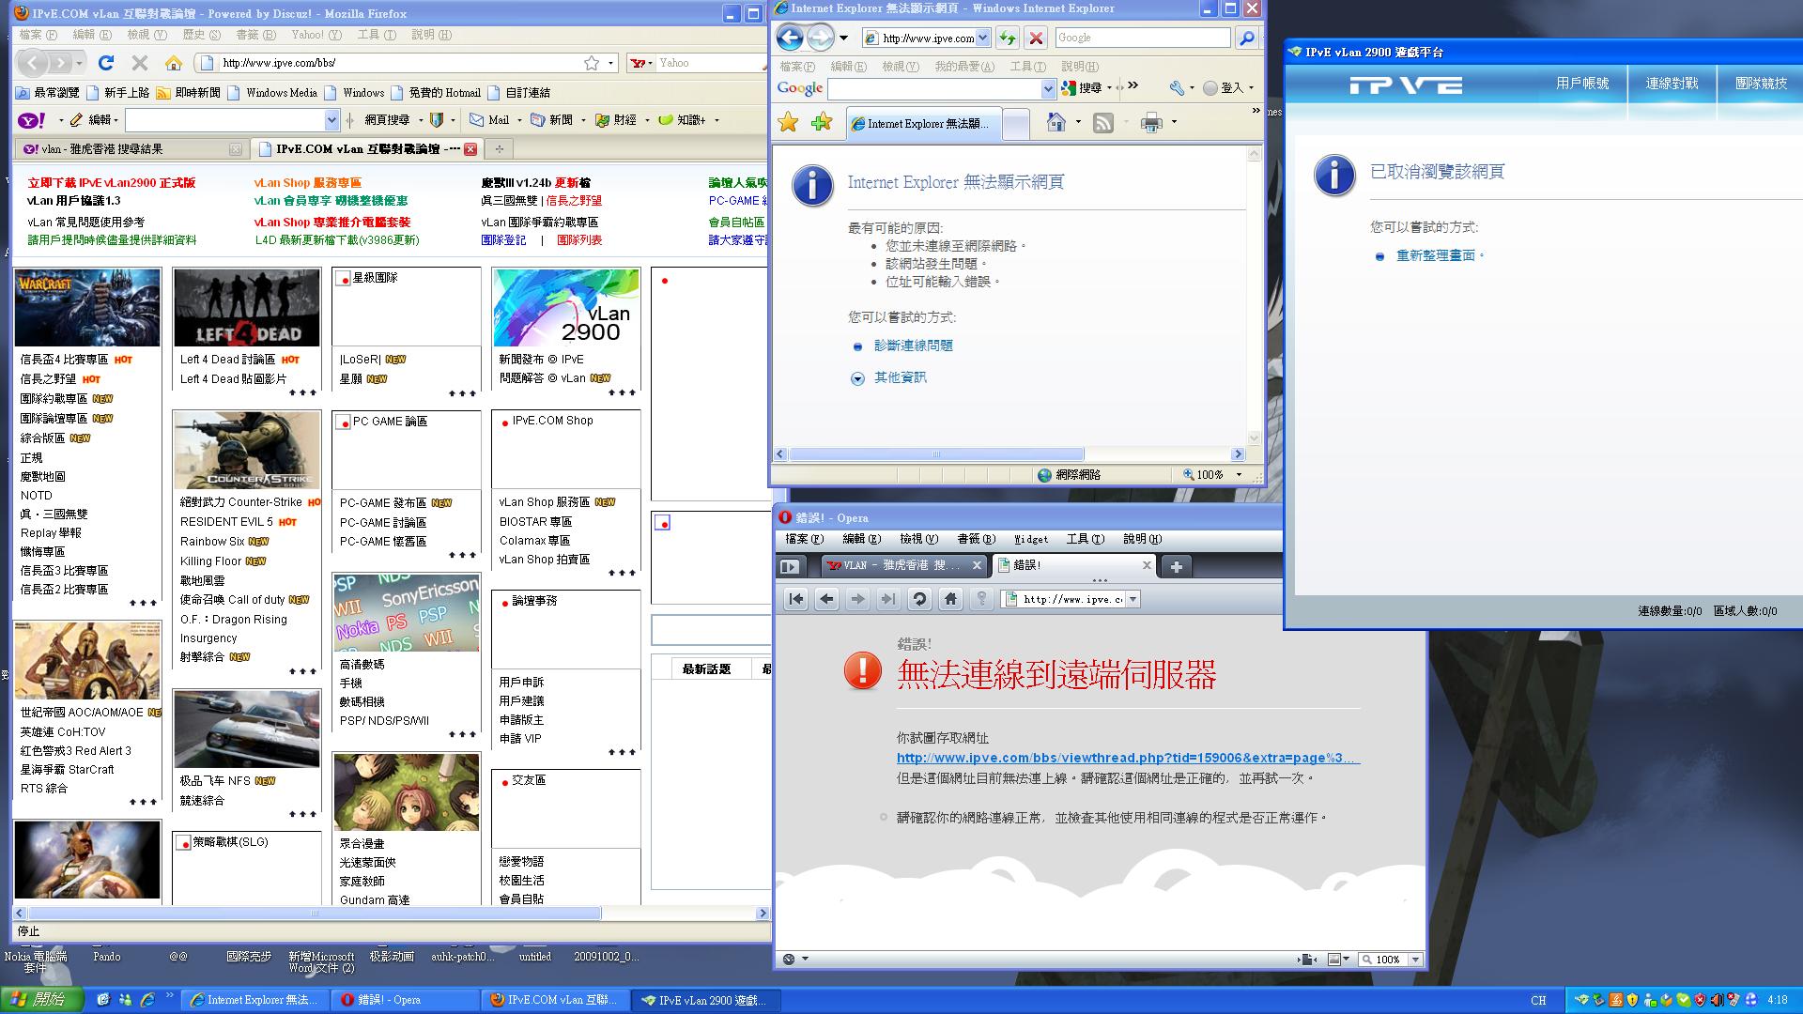Click 診斷連線問題 link in IE

click(x=913, y=346)
